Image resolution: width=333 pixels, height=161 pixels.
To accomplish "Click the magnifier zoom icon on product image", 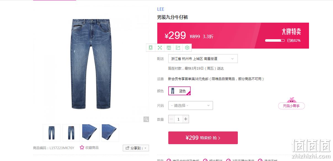I will (x=146, y=119).
